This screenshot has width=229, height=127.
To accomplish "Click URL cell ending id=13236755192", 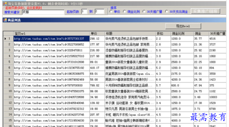I will (x=52, y=68).
